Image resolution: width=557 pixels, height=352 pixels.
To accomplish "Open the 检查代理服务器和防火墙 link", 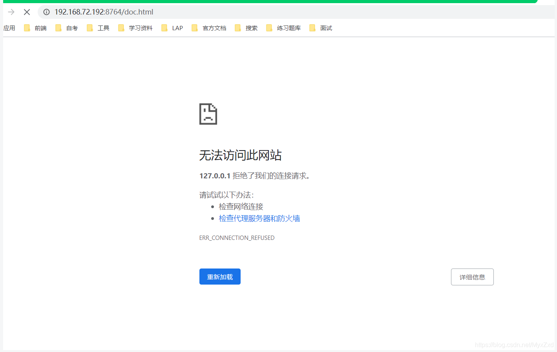I will click(259, 218).
